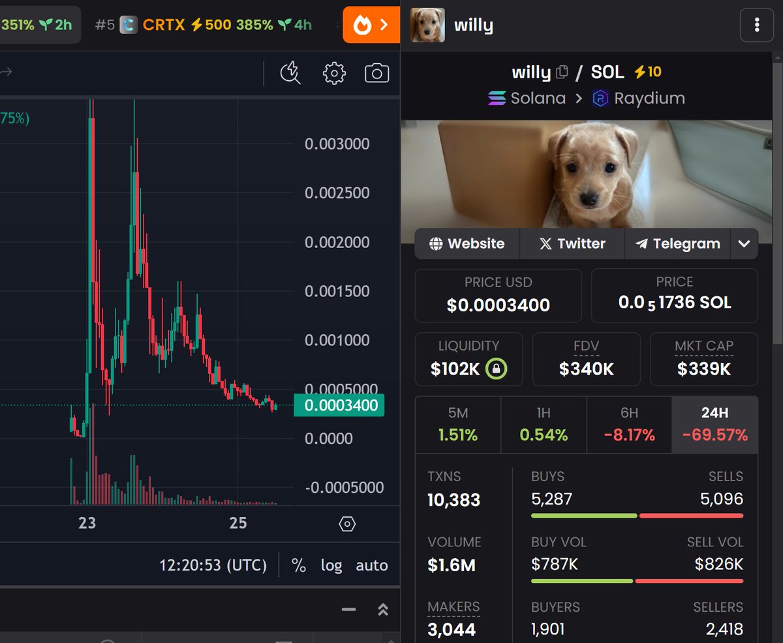Click the Raydium DEX link
This screenshot has width=783, height=643.
(639, 99)
